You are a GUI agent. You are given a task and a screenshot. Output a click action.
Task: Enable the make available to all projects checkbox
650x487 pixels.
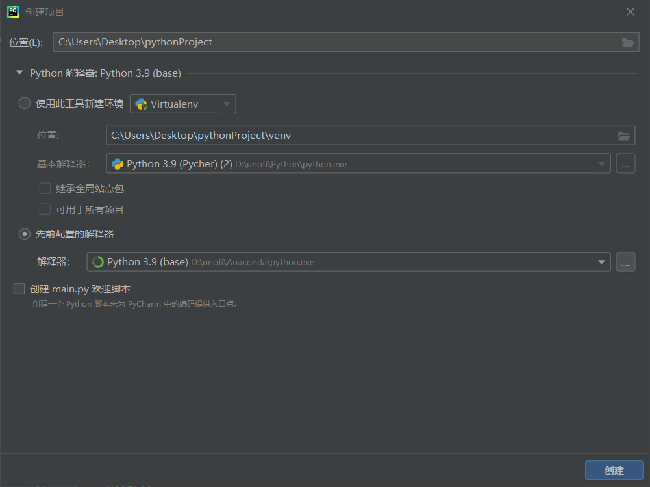(45, 209)
